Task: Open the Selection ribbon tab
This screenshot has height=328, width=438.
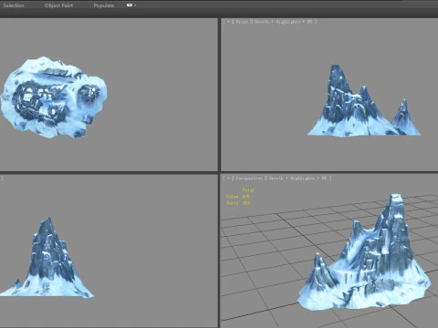Action: pyautogui.click(x=14, y=5)
